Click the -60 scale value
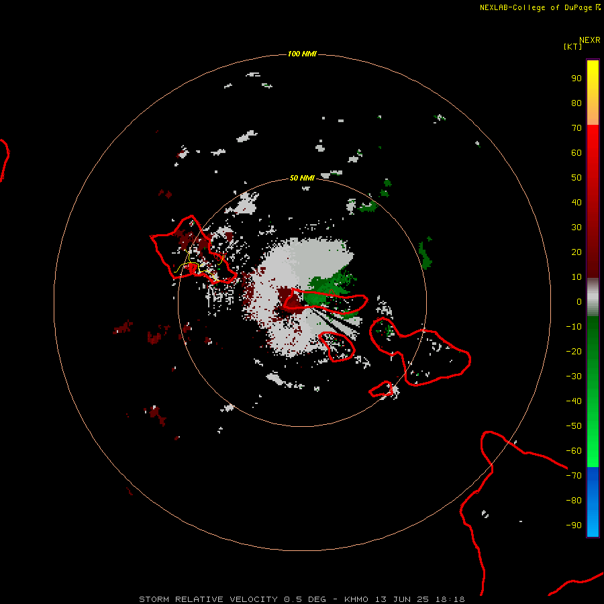This screenshot has height=604, width=604. point(574,451)
